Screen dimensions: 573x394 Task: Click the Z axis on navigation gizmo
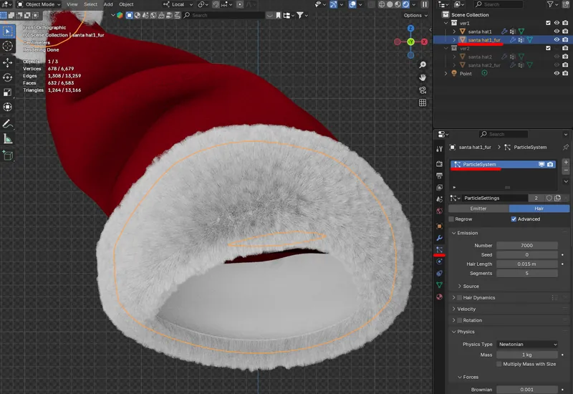click(x=410, y=29)
